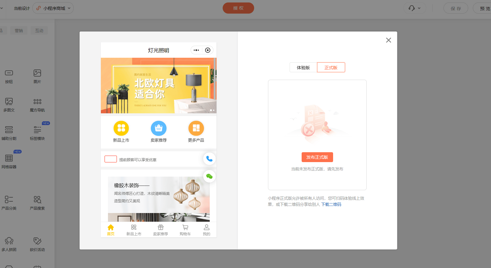Open 新品上市 yellow circle icon in preview
The width and height of the screenshot is (491, 268).
tap(121, 128)
